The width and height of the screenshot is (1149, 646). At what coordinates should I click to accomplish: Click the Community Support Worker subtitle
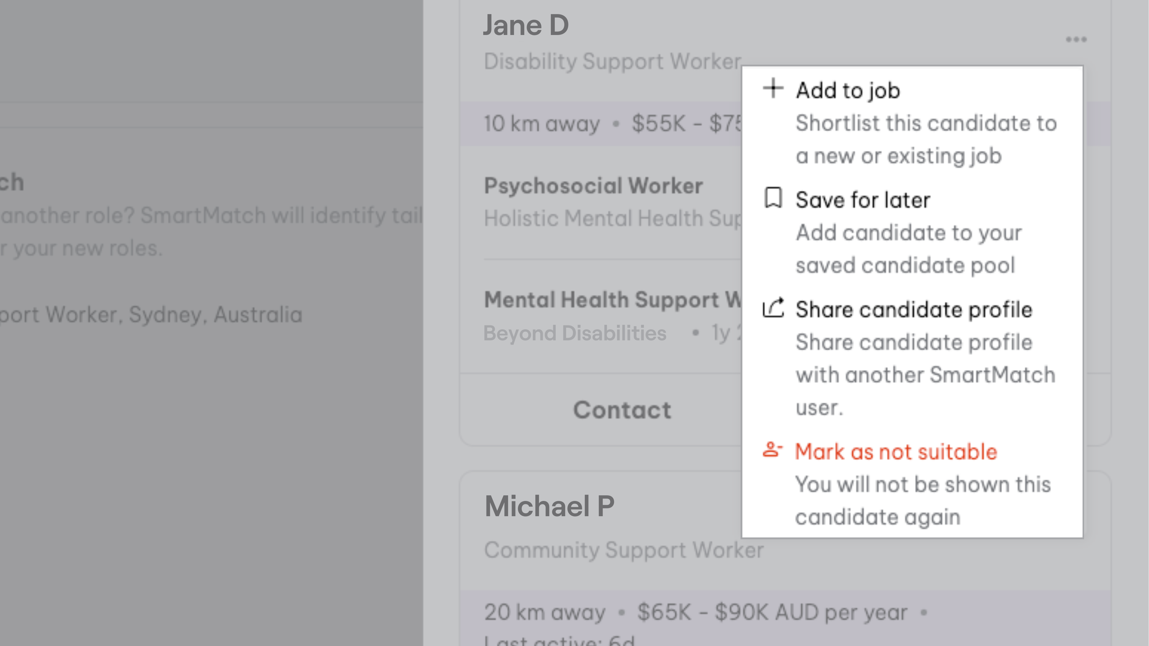click(624, 550)
